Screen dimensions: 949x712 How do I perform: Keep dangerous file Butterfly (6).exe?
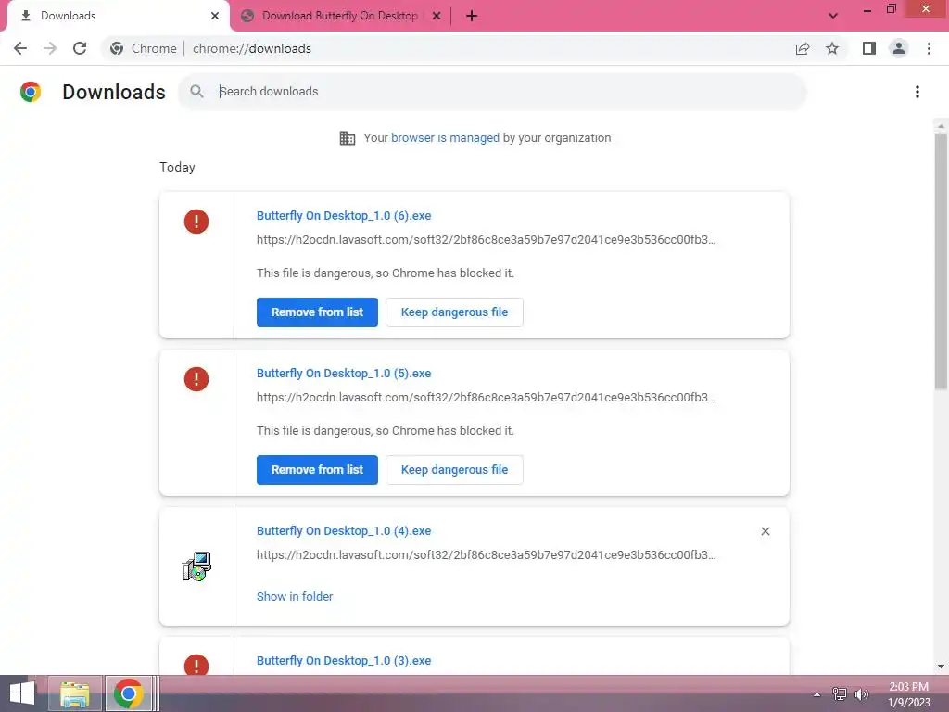(454, 312)
